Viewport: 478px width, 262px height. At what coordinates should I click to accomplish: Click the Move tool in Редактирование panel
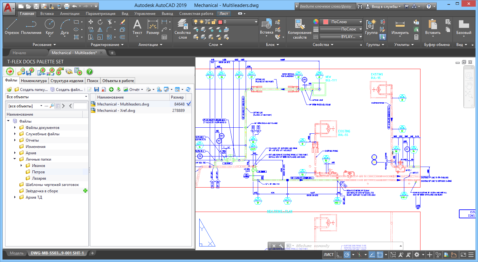(x=91, y=22)
